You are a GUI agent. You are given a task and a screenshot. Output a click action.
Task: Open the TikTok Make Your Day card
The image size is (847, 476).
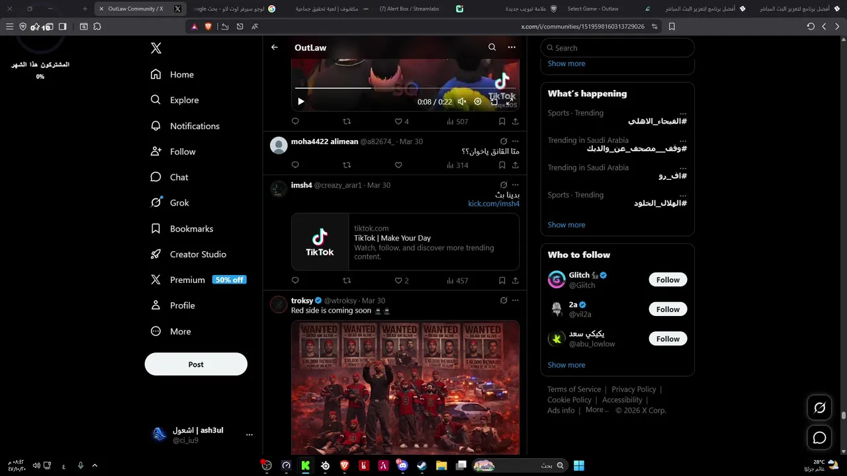405,242
